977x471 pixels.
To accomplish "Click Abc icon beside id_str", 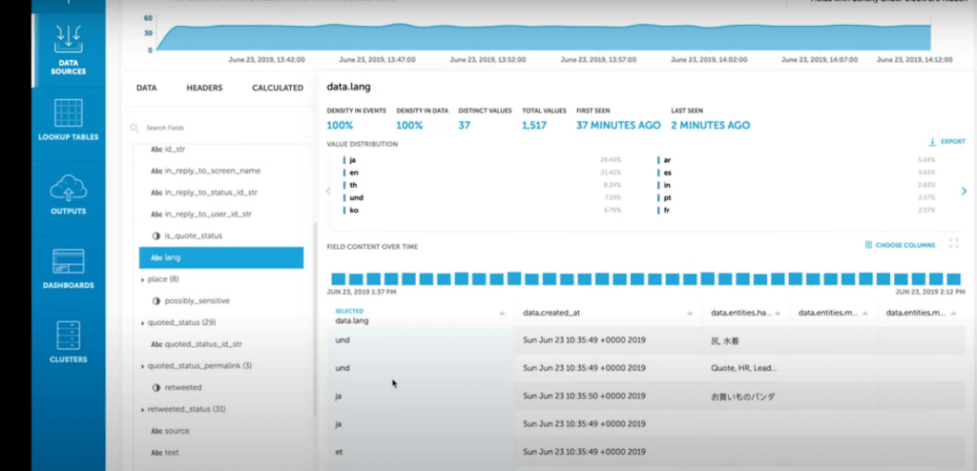I will 156,150.
